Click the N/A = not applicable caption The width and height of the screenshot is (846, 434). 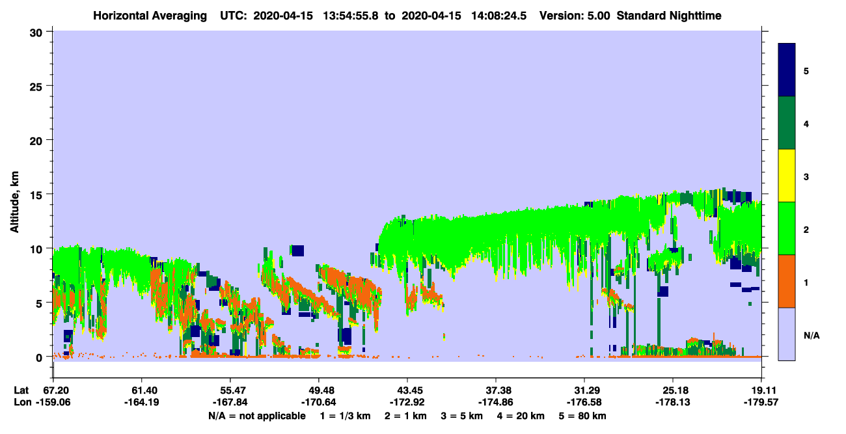click(x=256, y=416)
